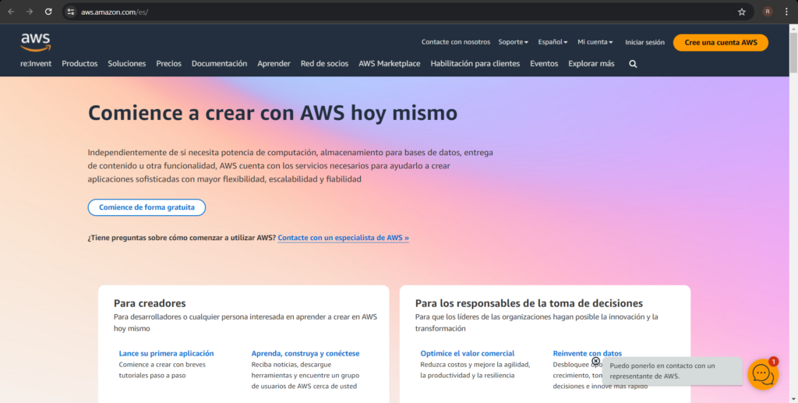Screen dimensions: 798x403
Task: Click Iniciar sesión link
Action: (x=644, y=42)
